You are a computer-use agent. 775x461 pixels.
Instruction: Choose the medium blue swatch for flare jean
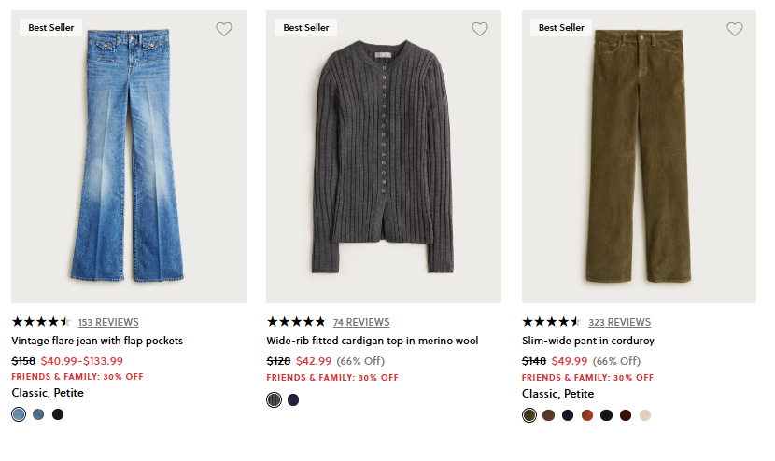point(38,414)
